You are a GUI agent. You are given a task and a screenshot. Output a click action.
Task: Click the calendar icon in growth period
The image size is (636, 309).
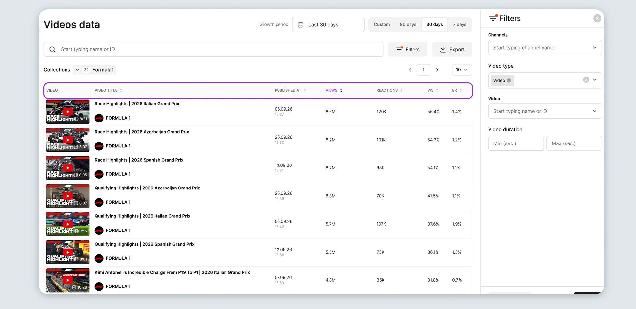[x=300, y=25]
